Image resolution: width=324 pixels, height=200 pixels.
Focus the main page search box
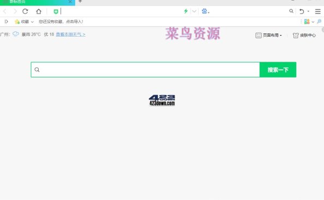click(x=145, y=69)
